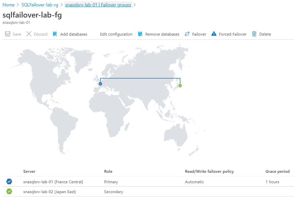294x200 pixels.
Task: Expand the chevron after Failover groups breadcrumb
Action: click(134, 5)
